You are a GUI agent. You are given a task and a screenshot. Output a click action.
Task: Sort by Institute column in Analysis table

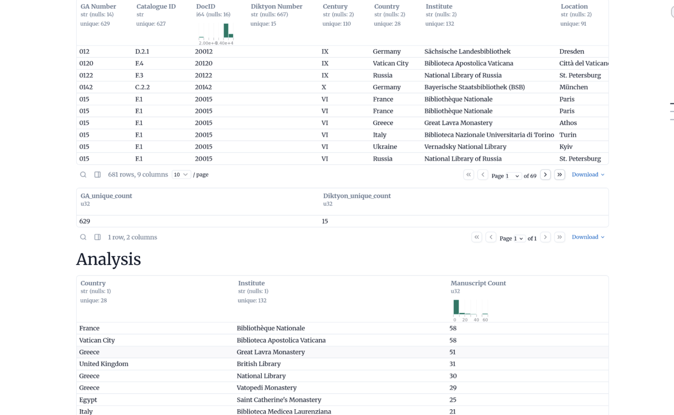[x=251, y=283]
